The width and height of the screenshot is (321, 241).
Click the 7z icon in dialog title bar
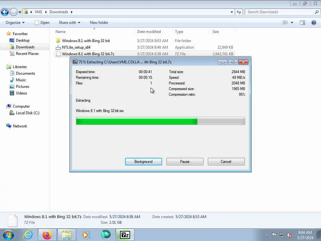[75, 62]
